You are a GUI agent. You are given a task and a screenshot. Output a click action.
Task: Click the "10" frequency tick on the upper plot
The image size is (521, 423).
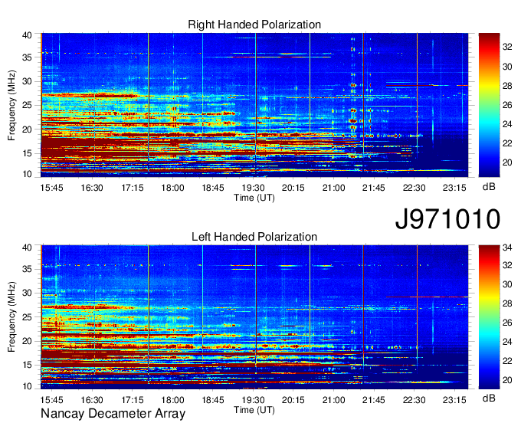[x=27, y=174]
